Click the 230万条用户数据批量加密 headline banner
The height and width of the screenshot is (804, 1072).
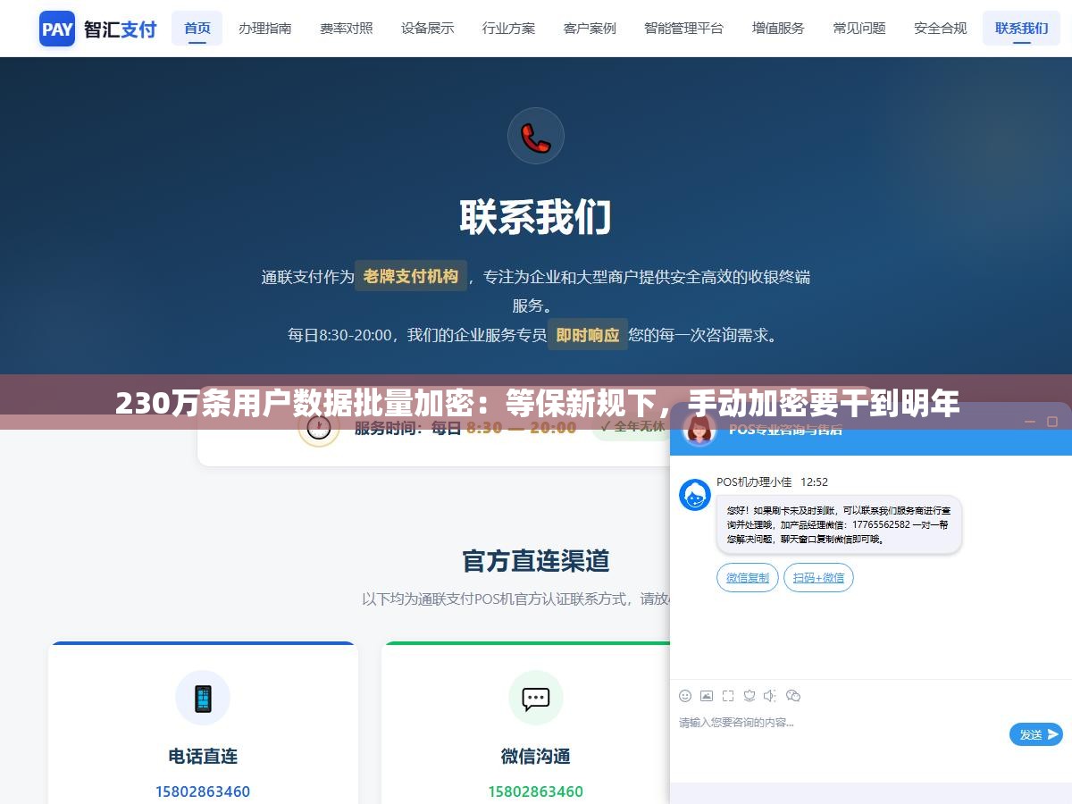coord(536,404)
